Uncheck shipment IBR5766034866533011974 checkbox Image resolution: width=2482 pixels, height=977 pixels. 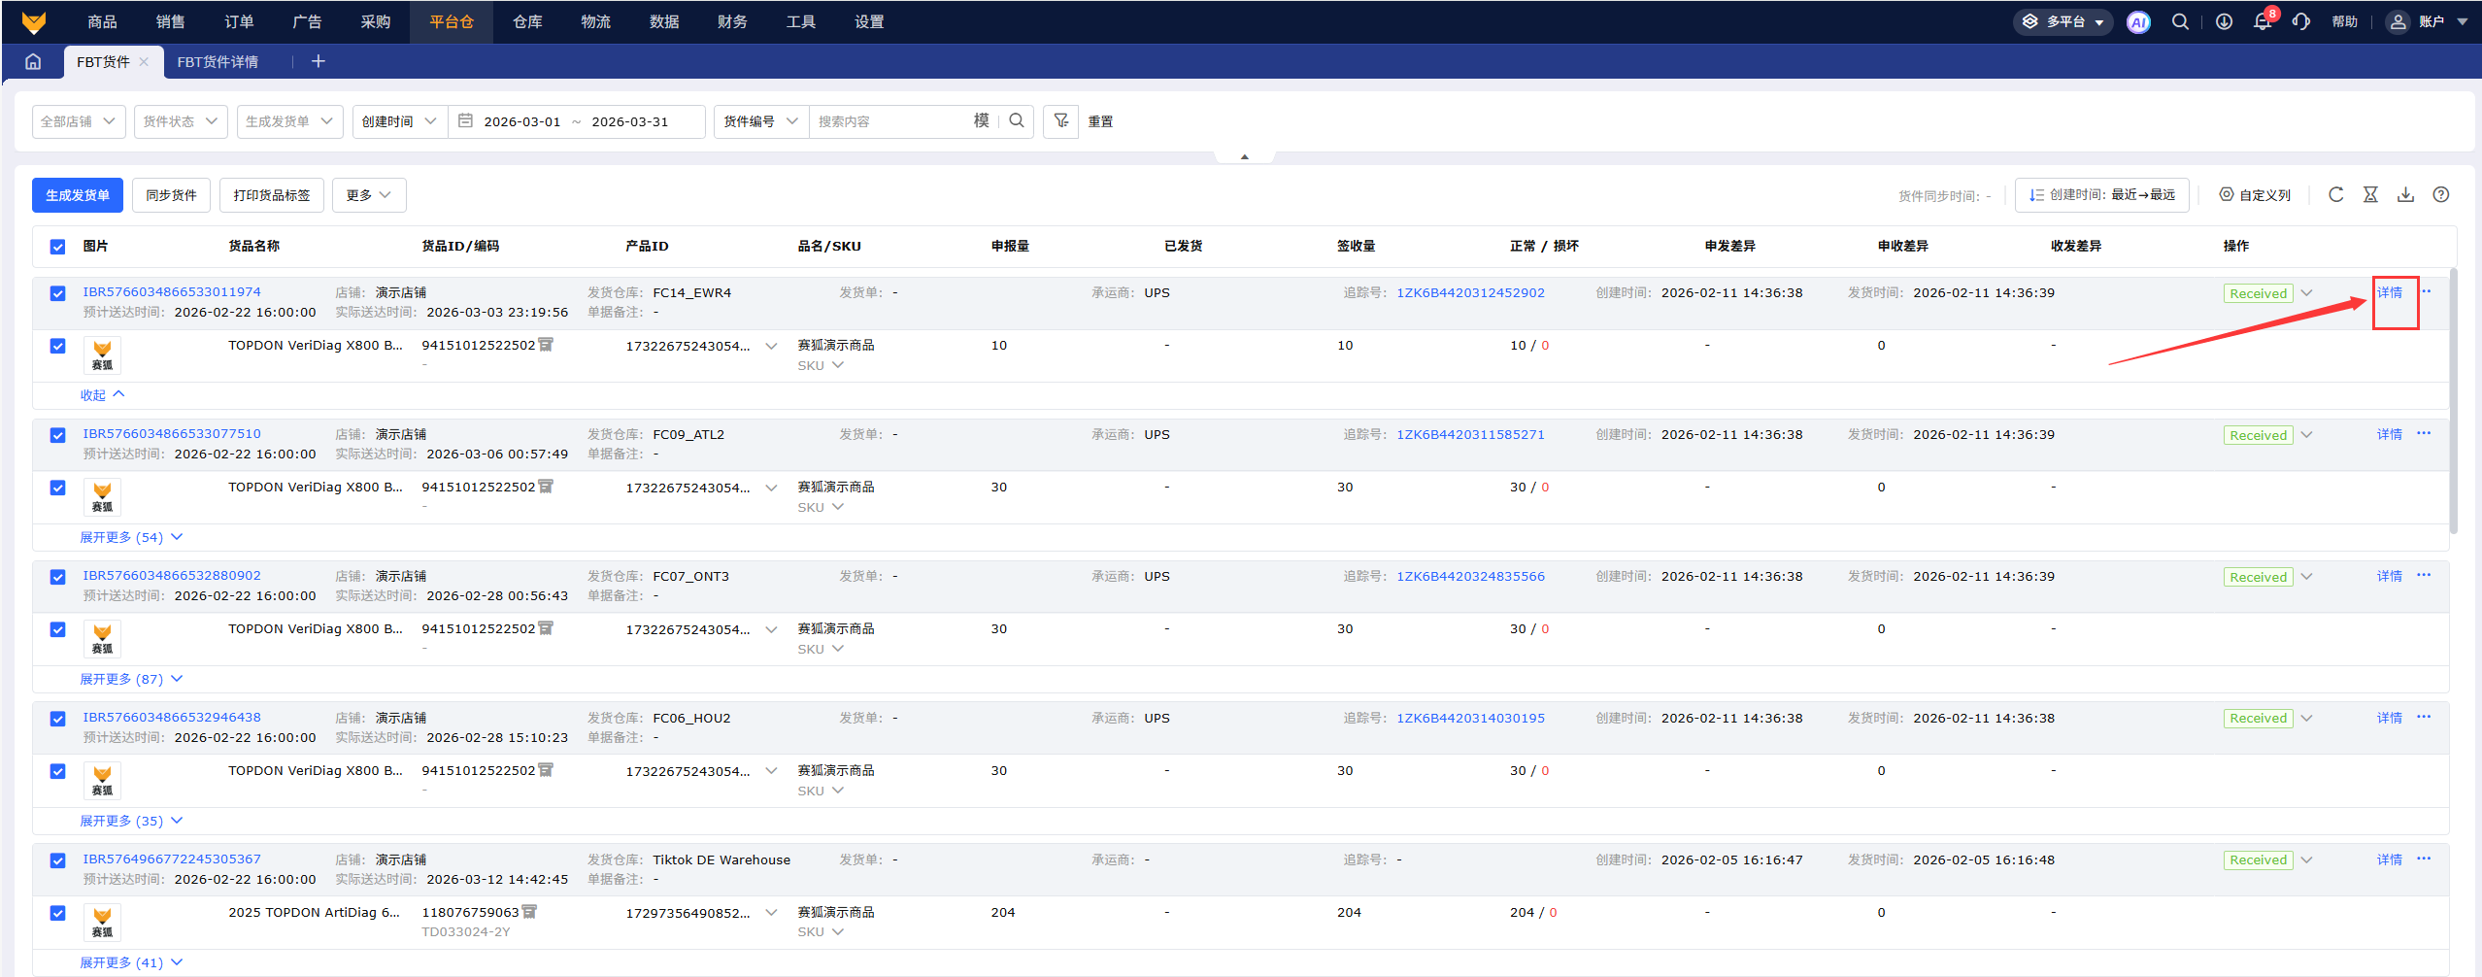58,293
